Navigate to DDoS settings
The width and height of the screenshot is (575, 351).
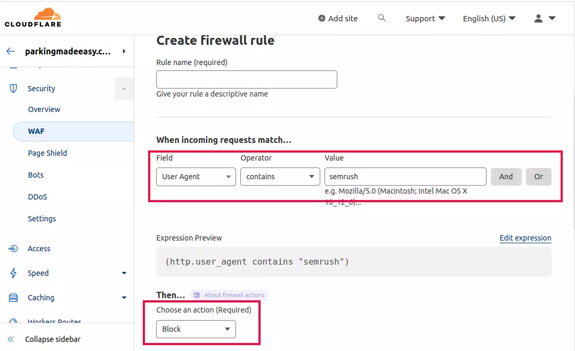point(37,196)
